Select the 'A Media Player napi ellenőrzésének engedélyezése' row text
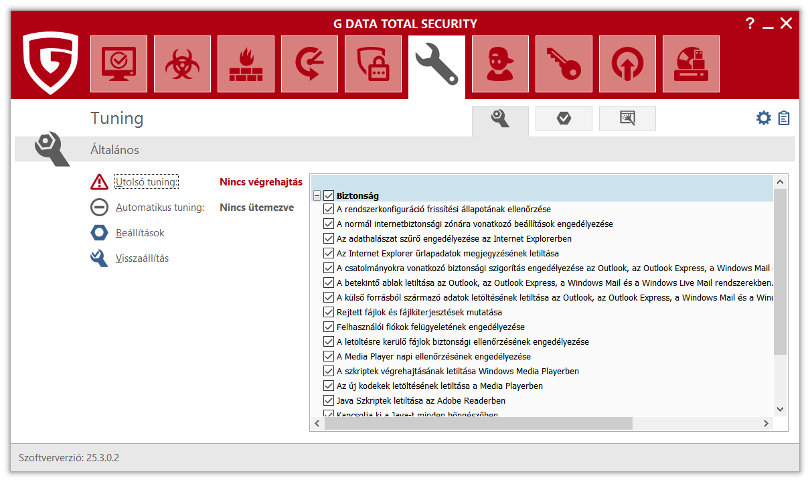810x482 pixels. [434, 357]
